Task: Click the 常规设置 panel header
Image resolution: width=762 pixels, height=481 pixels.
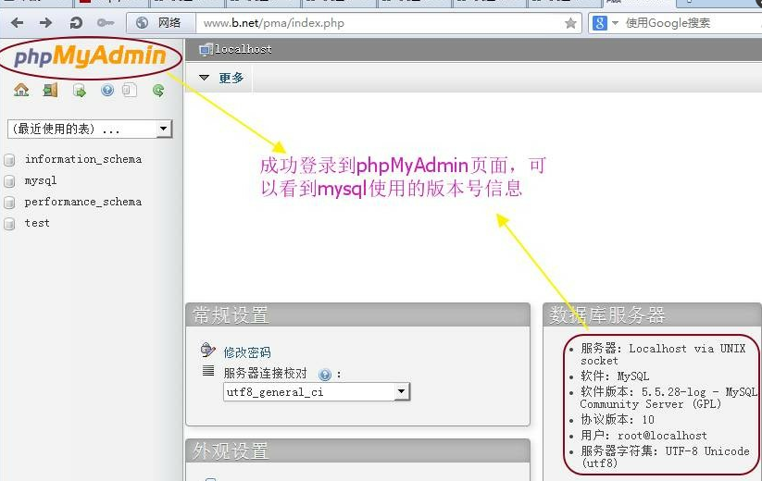Action: coord(357,314)
